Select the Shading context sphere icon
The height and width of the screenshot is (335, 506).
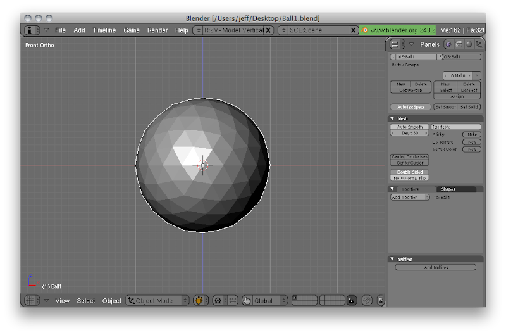469,44
